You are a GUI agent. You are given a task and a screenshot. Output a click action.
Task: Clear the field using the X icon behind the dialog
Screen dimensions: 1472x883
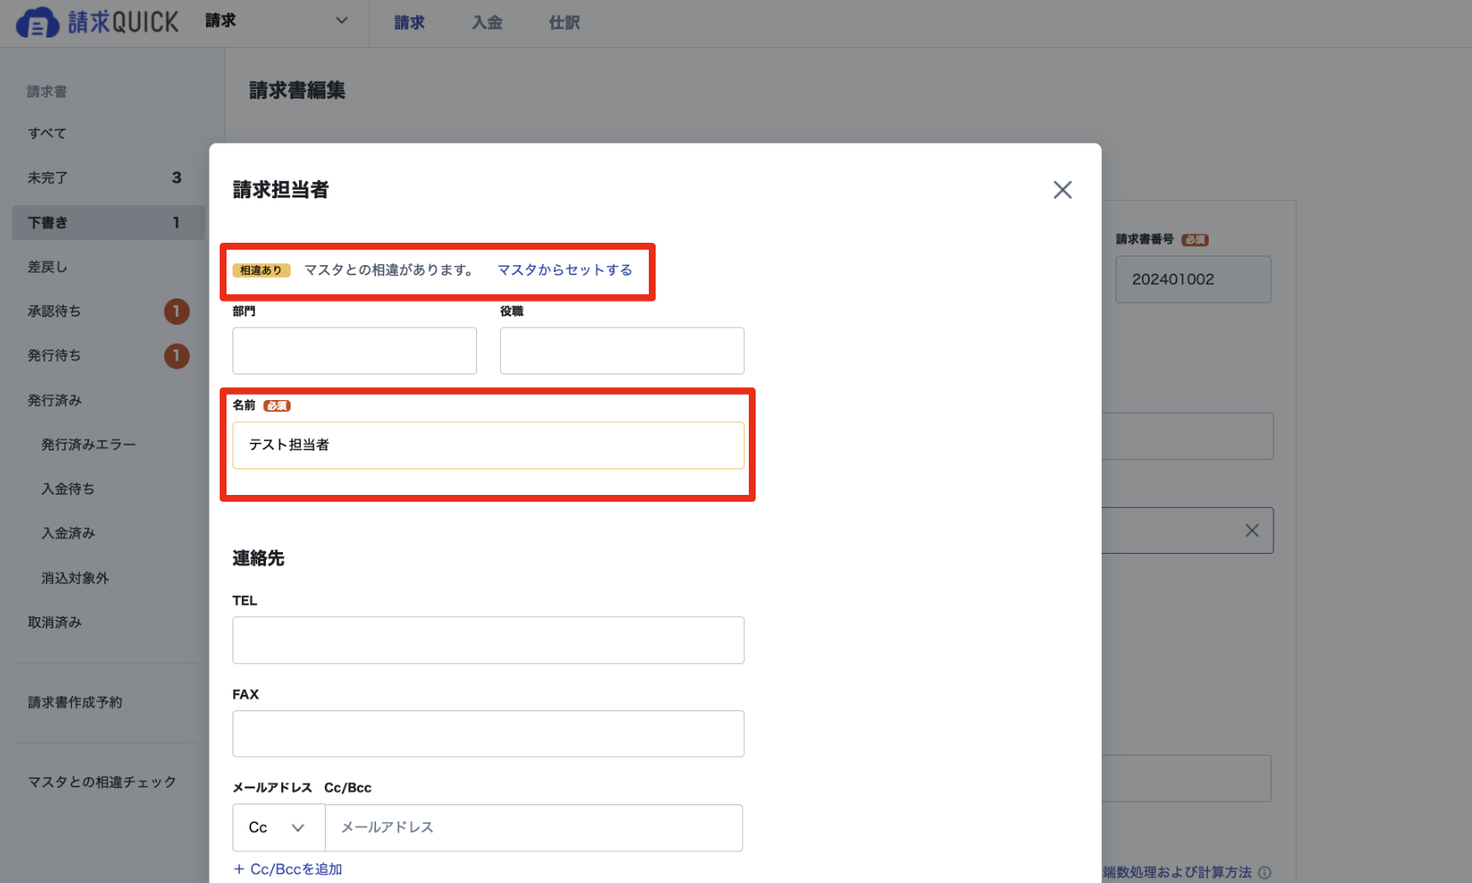(1251, 531)
